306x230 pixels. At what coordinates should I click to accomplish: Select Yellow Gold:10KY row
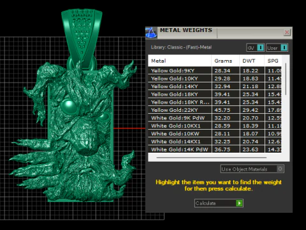pos(215,79)
